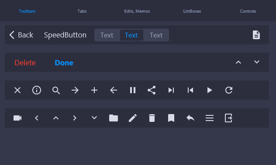Click the refresh icon
Image resolution: width=276 pixels, height=165 pixels.
click(x=229, y=90)
